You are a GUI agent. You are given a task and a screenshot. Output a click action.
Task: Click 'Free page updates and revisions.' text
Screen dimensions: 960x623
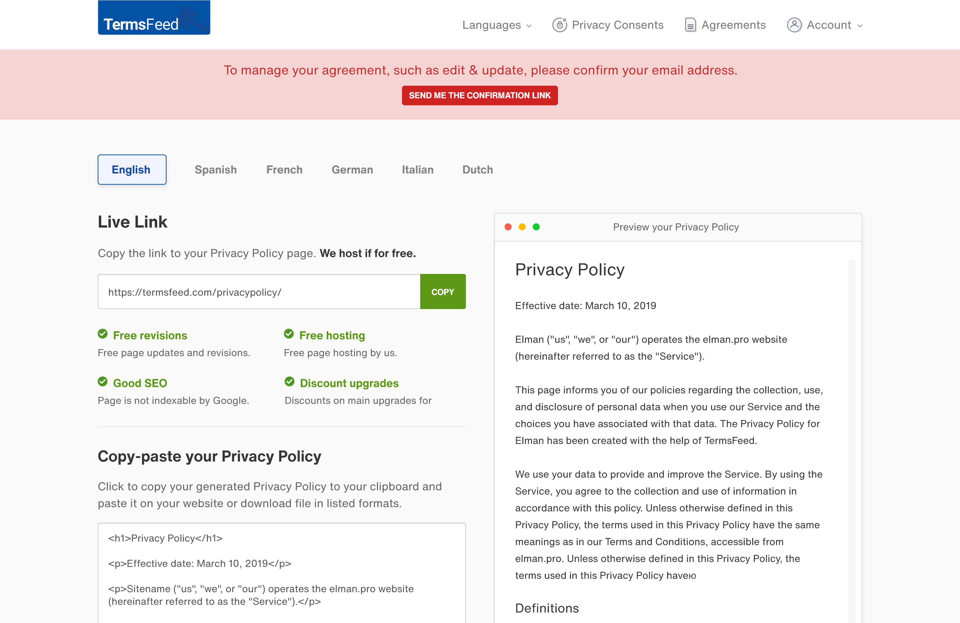pos(174,353)
